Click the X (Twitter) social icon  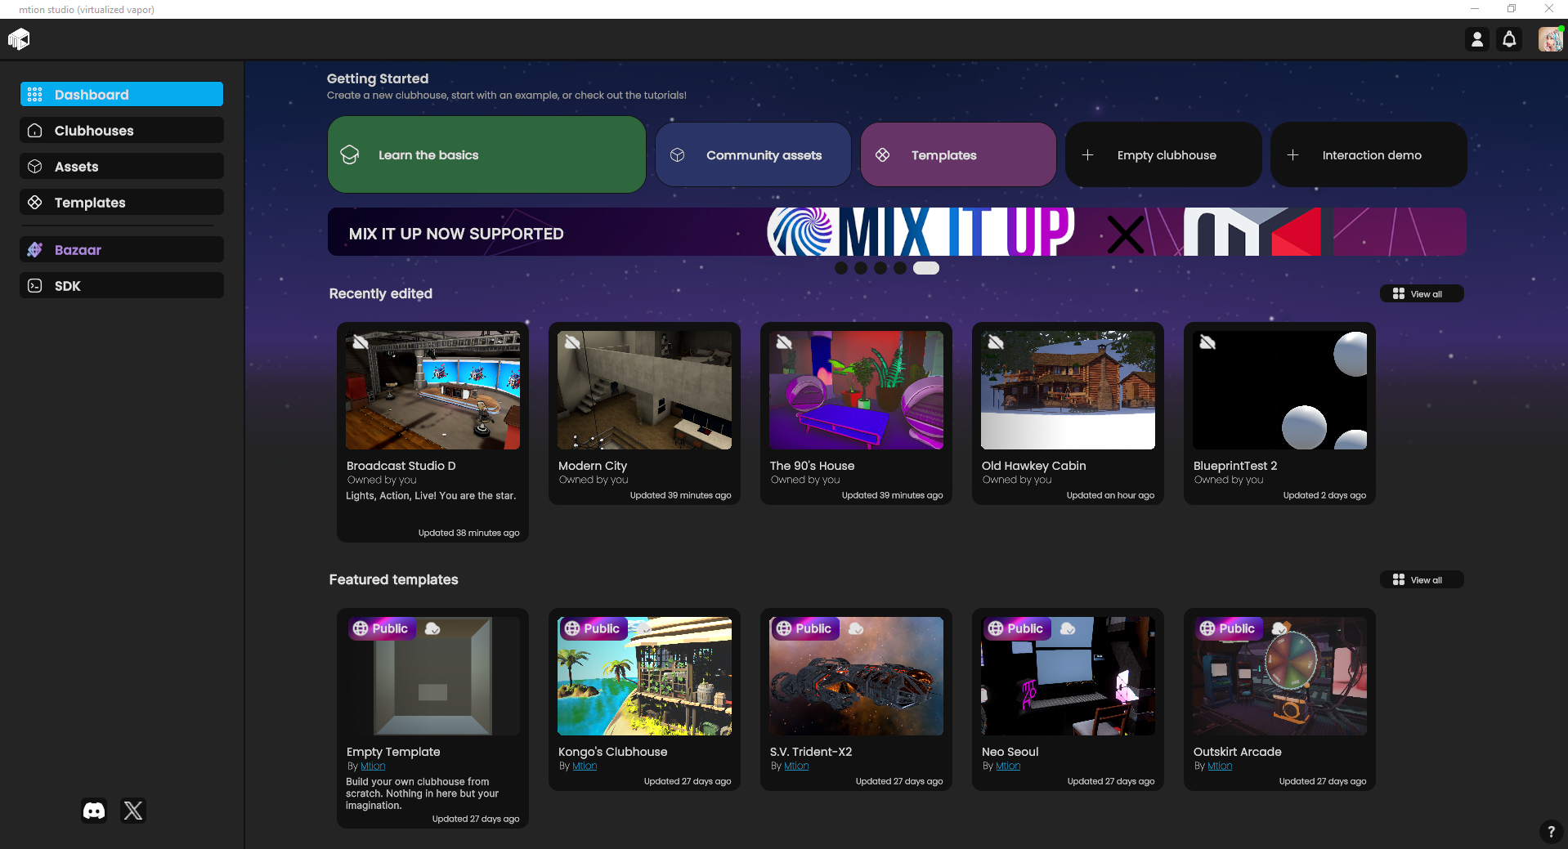pyautogui.click(x=133, y=811)
